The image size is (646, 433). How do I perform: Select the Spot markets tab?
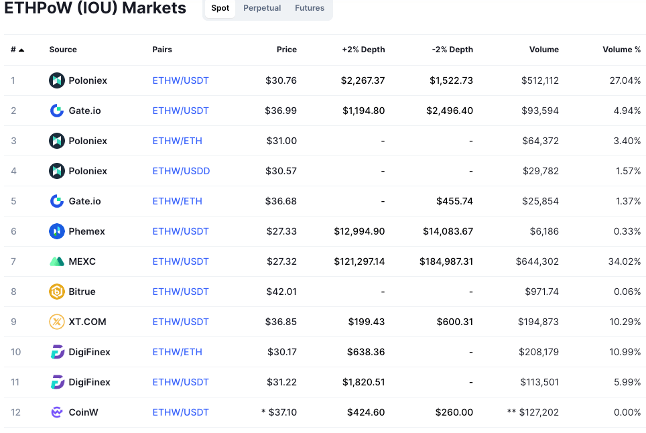coord(220,8)
